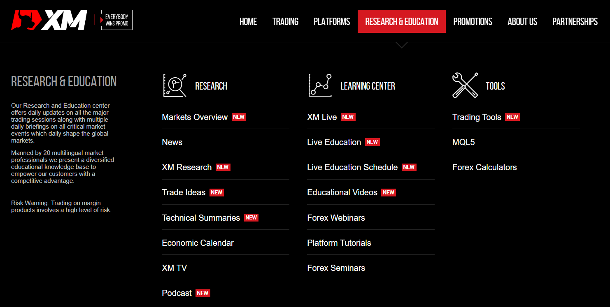This screenshot has height=307, width=610.
Task: Open the Trading Tools link
Action: coord(477,117)
